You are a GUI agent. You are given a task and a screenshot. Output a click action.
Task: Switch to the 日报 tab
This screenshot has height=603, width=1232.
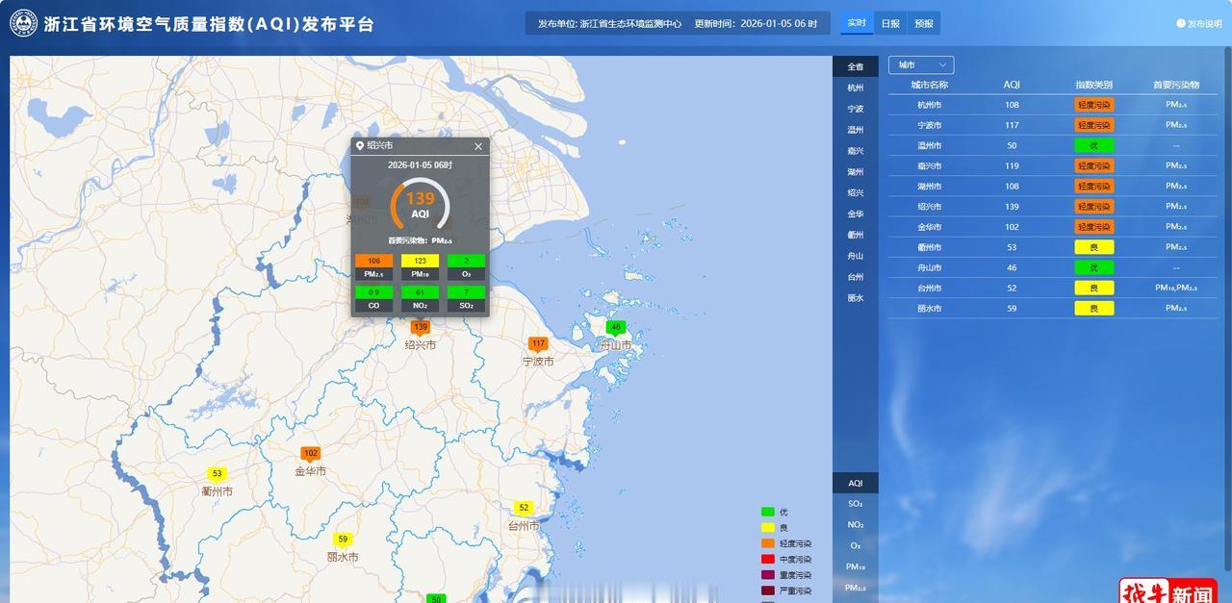point(889,22)
